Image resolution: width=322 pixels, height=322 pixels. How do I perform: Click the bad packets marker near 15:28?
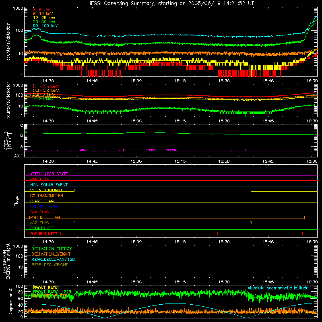click(x=217, y=233)
